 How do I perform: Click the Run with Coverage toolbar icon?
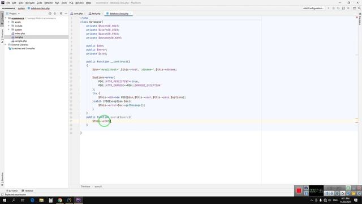coord(338,8)
